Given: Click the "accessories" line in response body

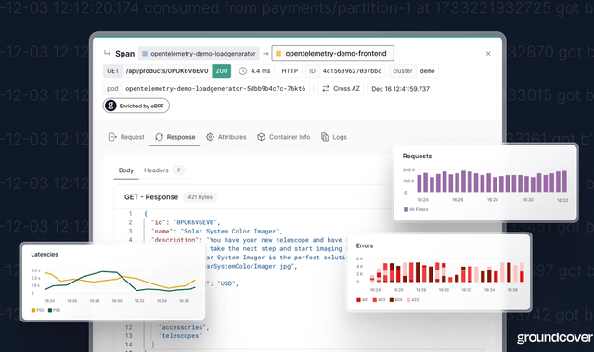Looking at the screenshot, I should (x=184, y=327).
